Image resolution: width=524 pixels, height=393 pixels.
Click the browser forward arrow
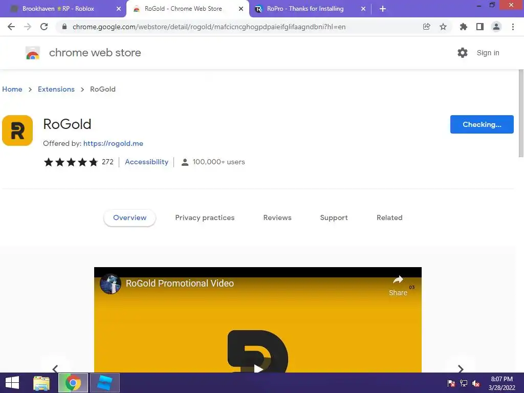tap(28, 27)
